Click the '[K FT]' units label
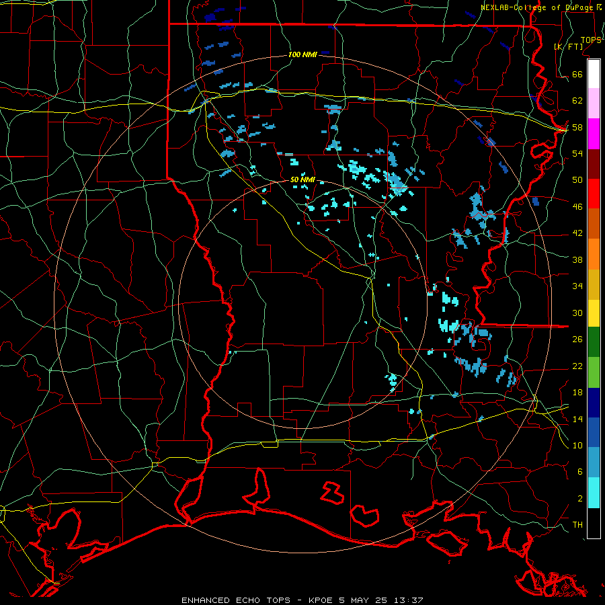The width and height of the screenshot is (605, 605). [x=568, y=46]
